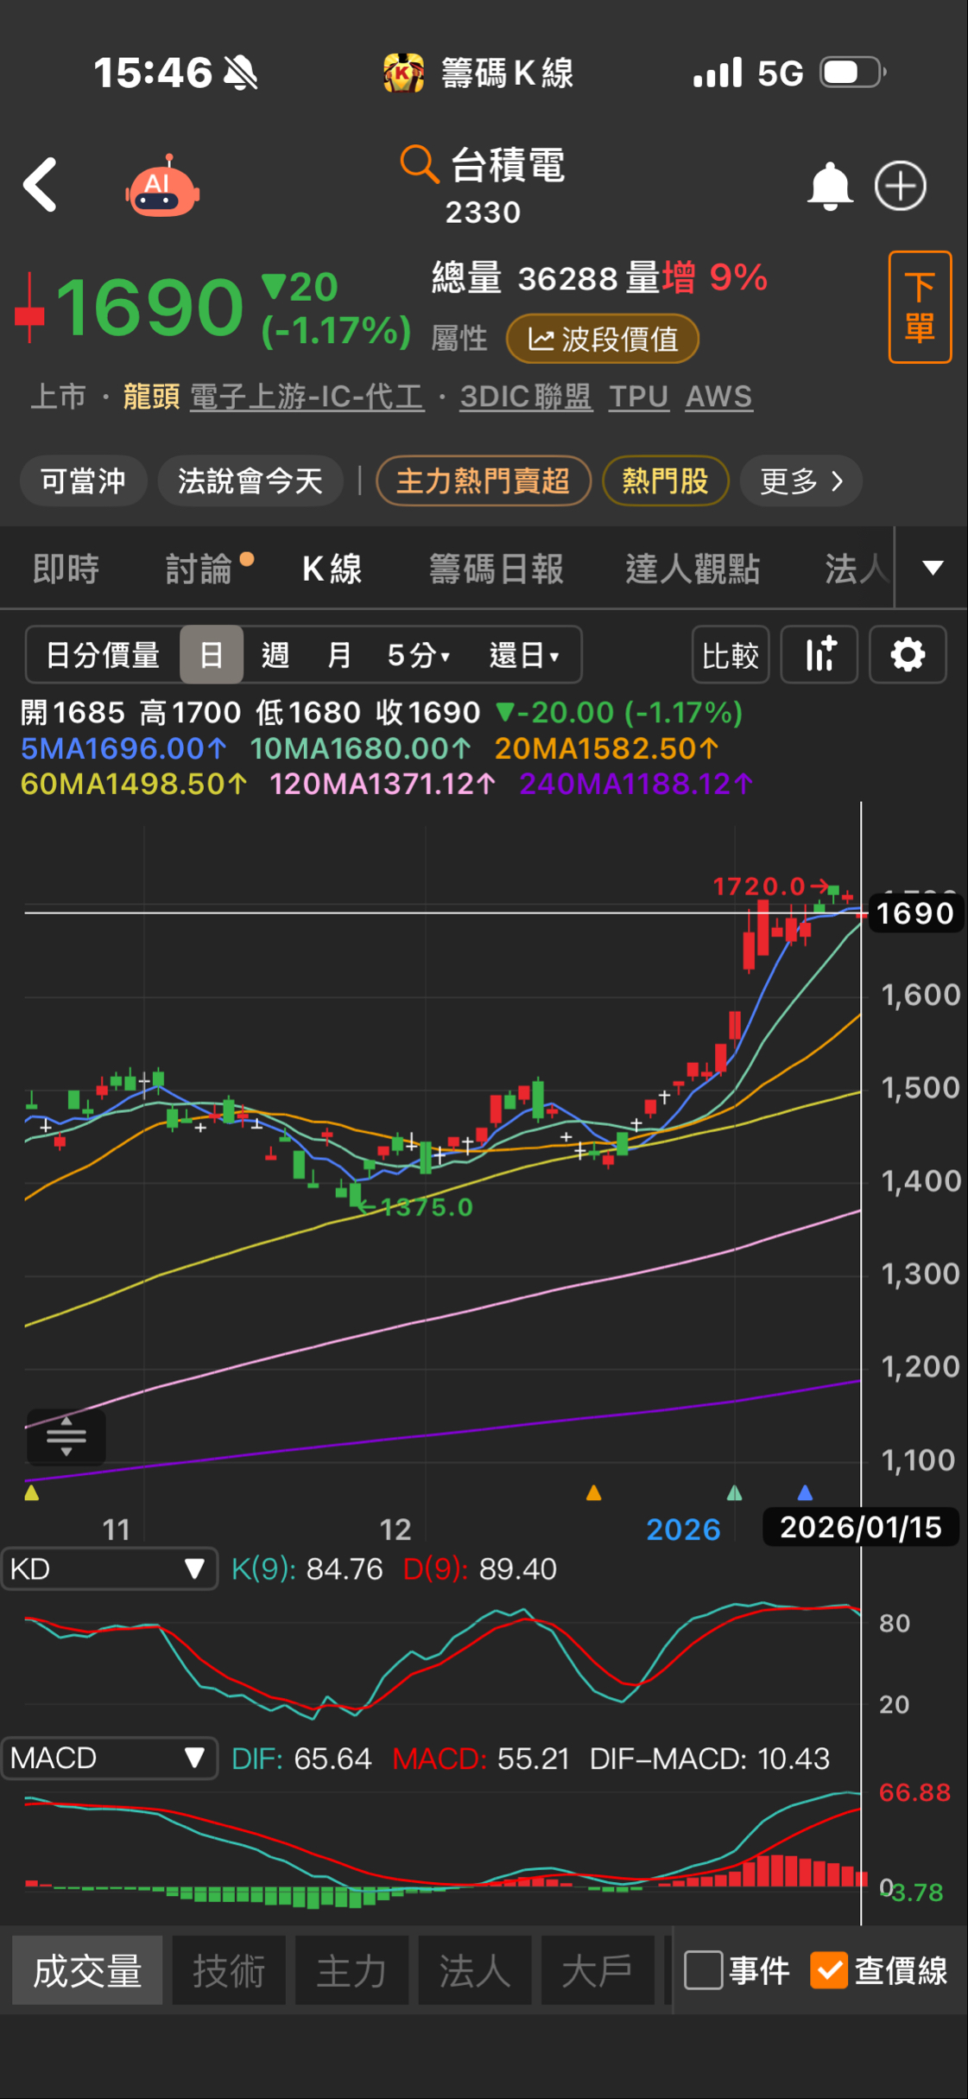The height and width of the screenshot is (2099, 968).
Task: Tap 120MA1371.12 moving average label
Action: click(x=383, y=785)
